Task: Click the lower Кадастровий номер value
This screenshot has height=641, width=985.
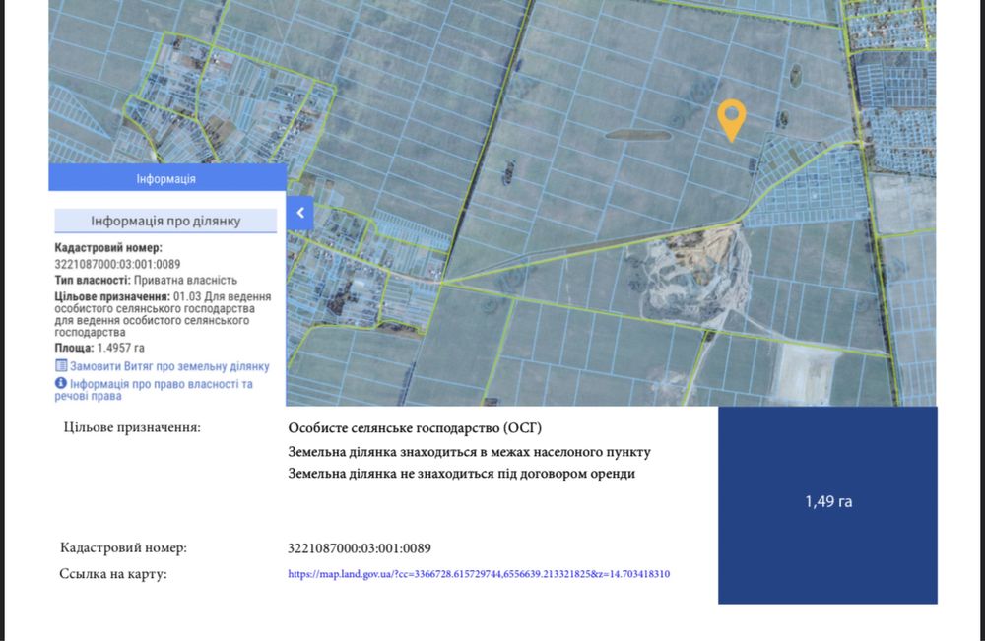Action: pyautogui.click(x=360, y=548)
